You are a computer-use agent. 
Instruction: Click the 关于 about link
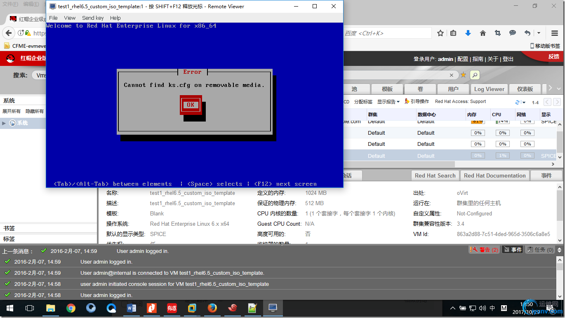pyautogui.click(x=493, y=59)
